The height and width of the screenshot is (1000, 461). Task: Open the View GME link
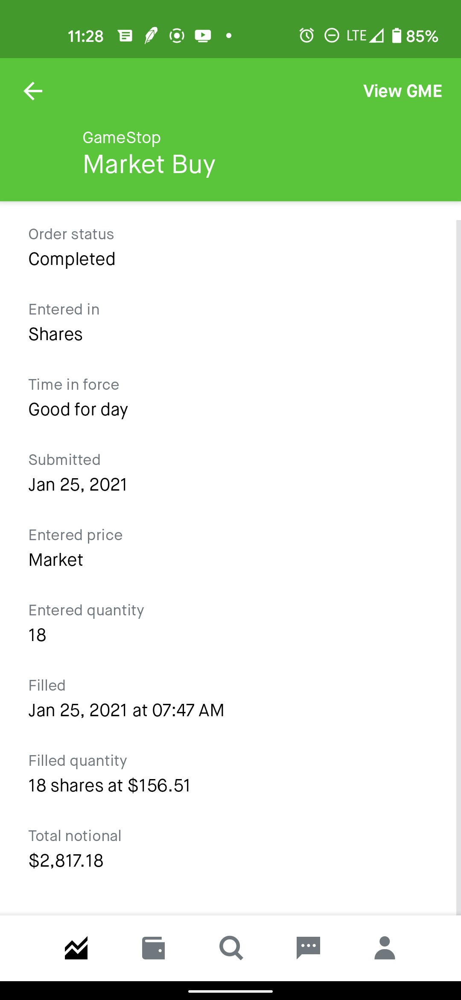pyautogui.click(x=402, y=91)
